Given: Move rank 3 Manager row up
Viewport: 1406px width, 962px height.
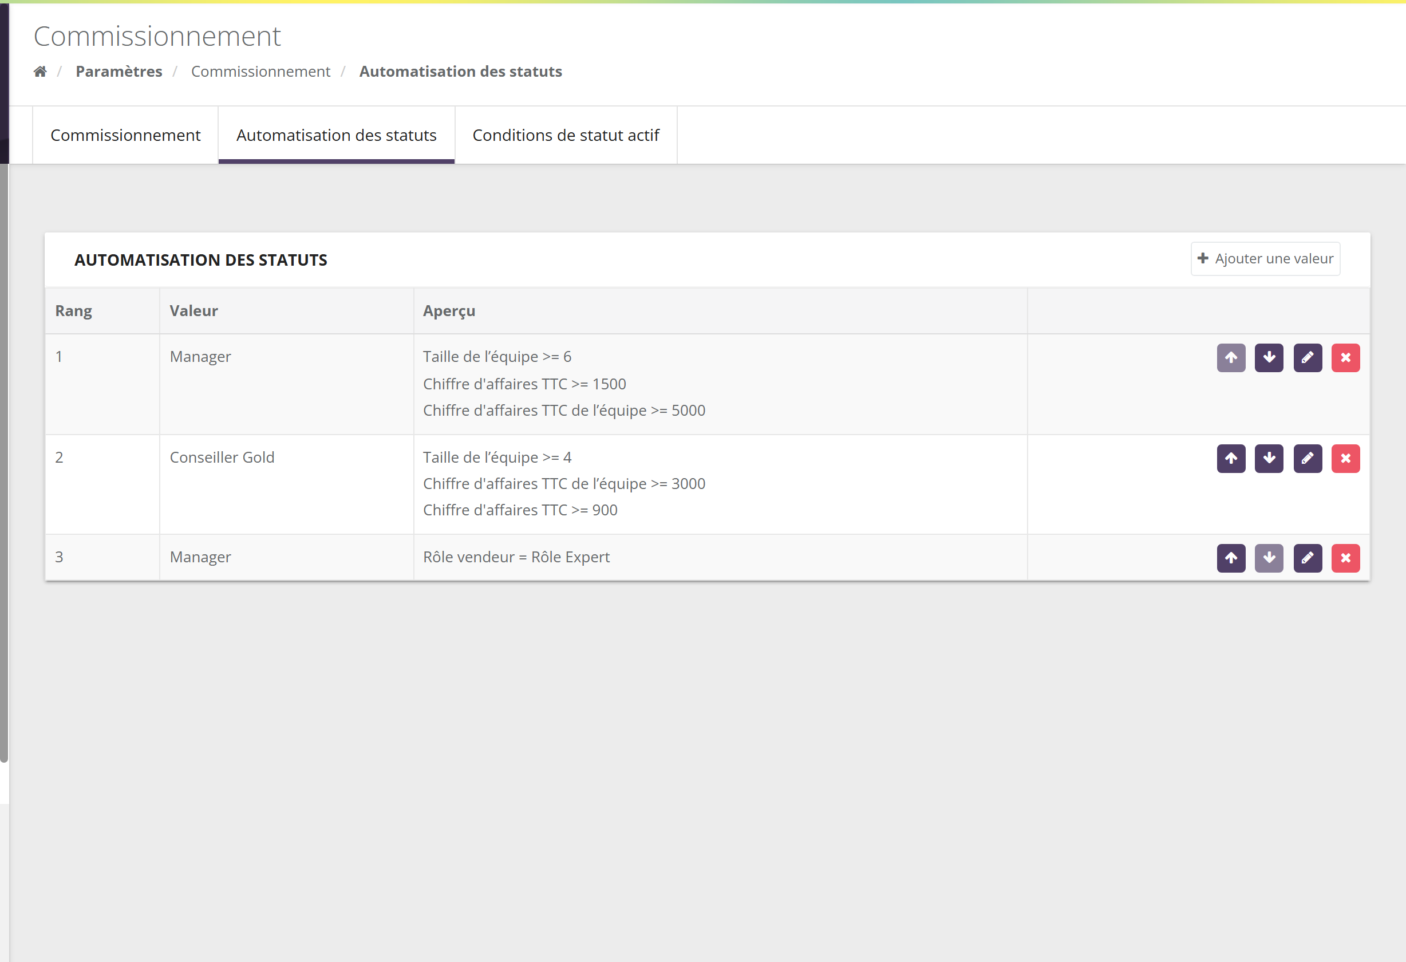Looking at the screenshot, I should click(x=1231, y=558).
